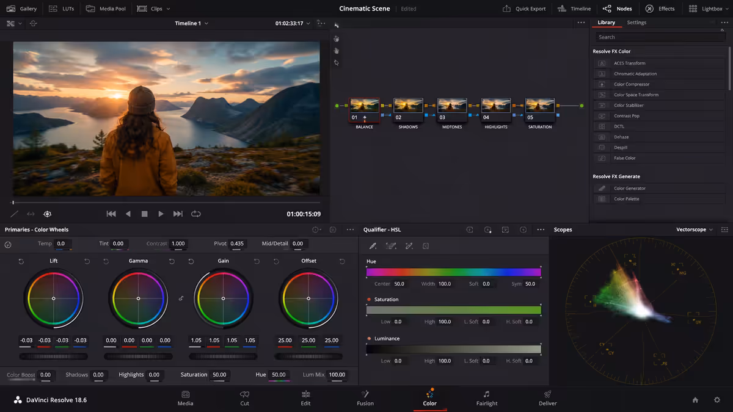Click the Gain color wheel center
Screen dimensions: 733x412
tap(223, 298)
